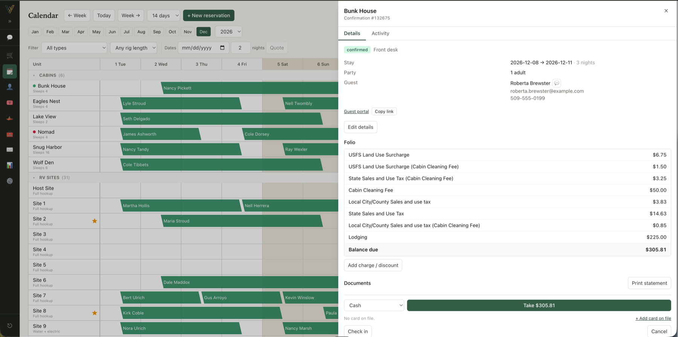This screenshot has height=337, width=678.
Task: Click the Quote button
Action: (x=277, y=48)
